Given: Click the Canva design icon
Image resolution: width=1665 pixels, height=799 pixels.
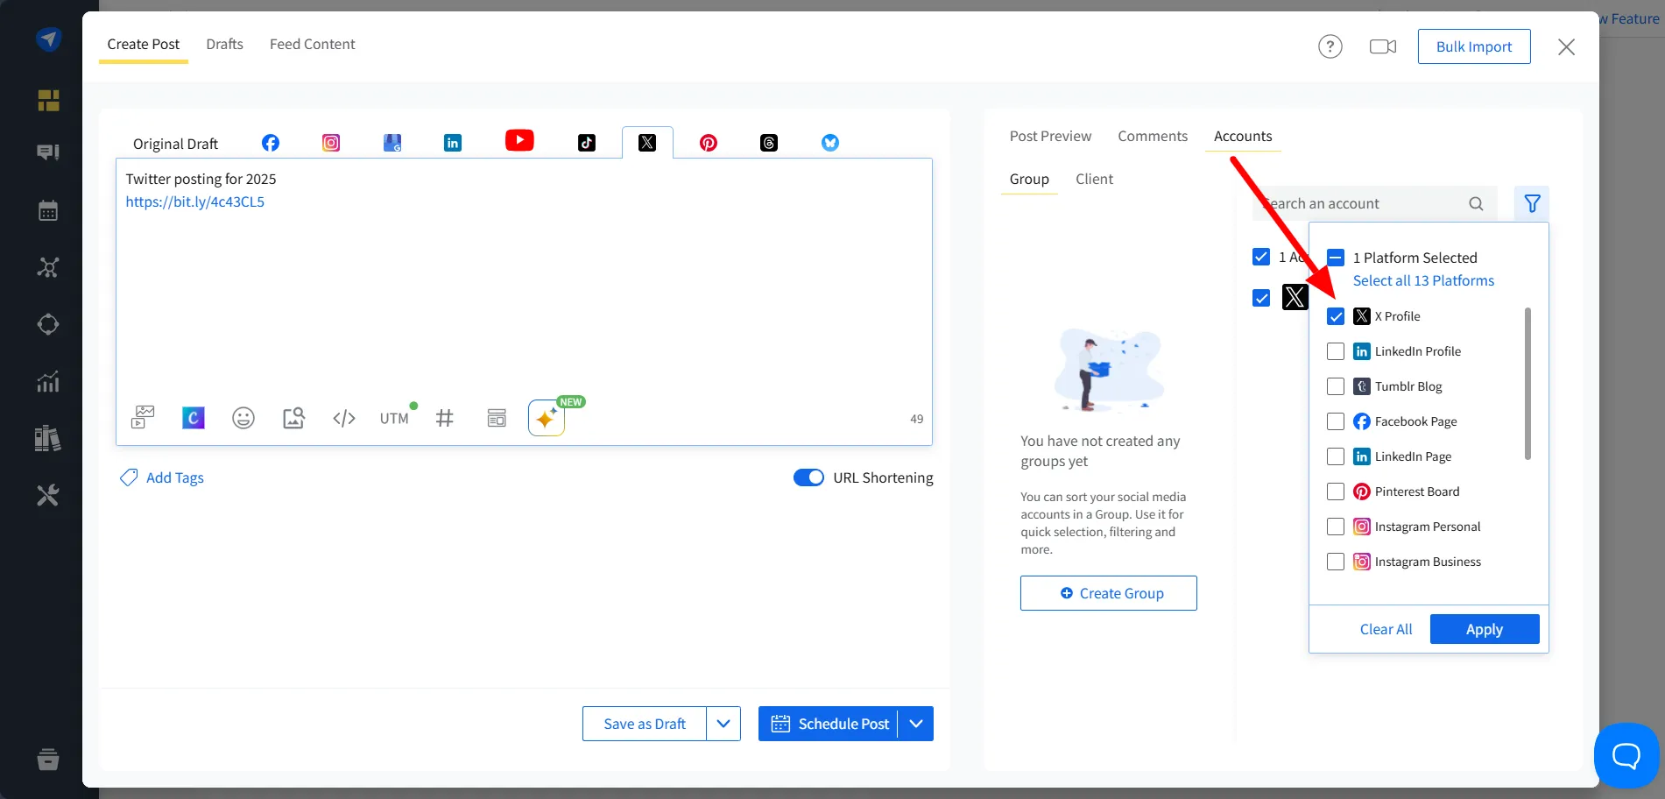Looking at the screenshot, I should click(194, 419).
